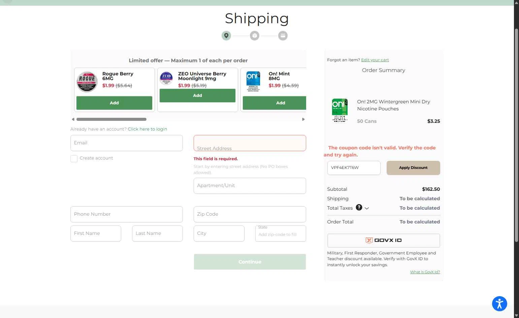The image size is (519, 318).
Task: Click the Continue button
Action: (x=250, y=262)
